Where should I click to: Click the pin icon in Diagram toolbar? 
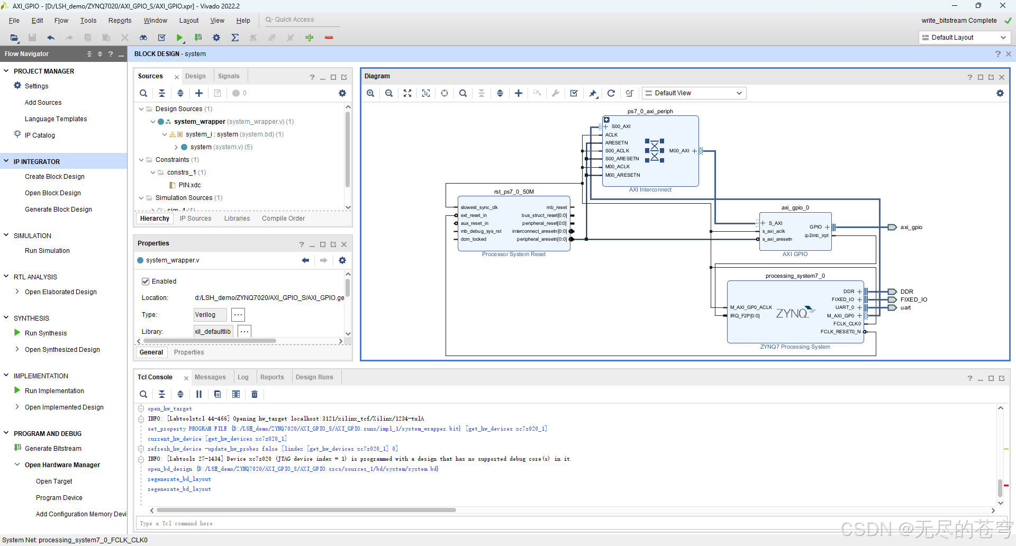point(593,93)
